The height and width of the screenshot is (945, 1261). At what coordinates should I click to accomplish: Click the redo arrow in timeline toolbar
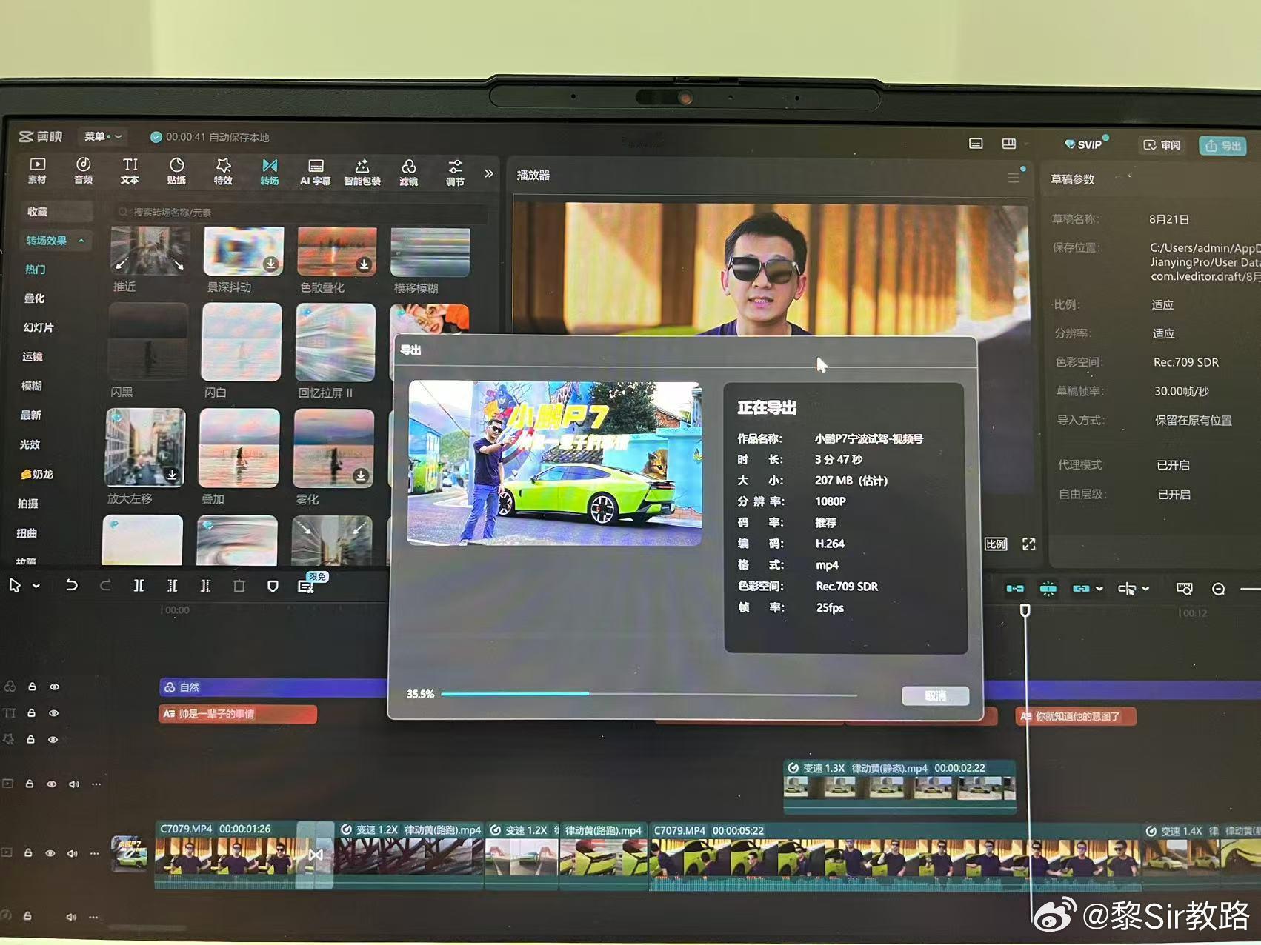pos(105,586)
